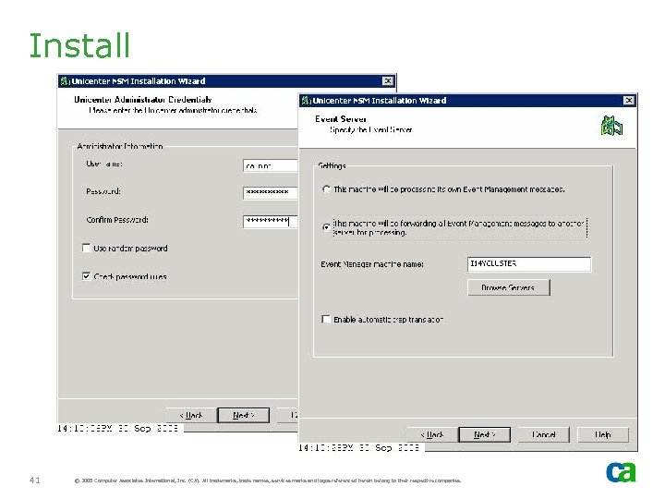
Task: Go Back in Event Server wizard
Action: pyautogui.click(x=432, y=434)
